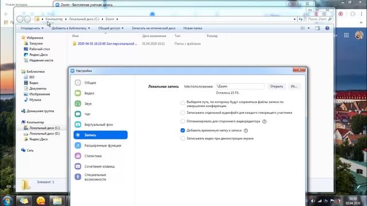Open Explorer help question mark icon
Viewport: 367px width, 206px height.
coord(327,28)
